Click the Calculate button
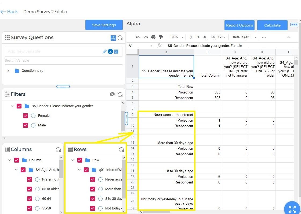 (x=272, y=25)
